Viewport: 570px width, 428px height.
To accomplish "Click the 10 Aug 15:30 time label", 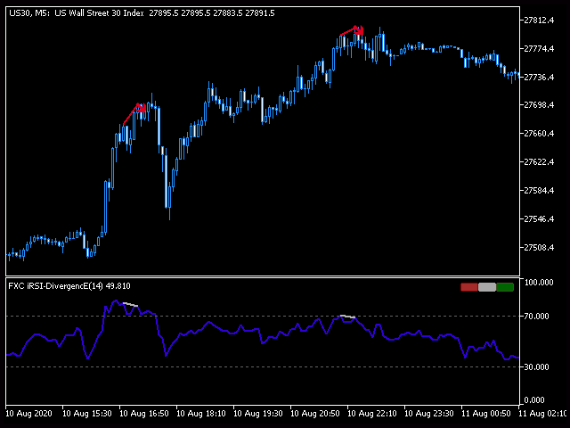I will point(88,414).
